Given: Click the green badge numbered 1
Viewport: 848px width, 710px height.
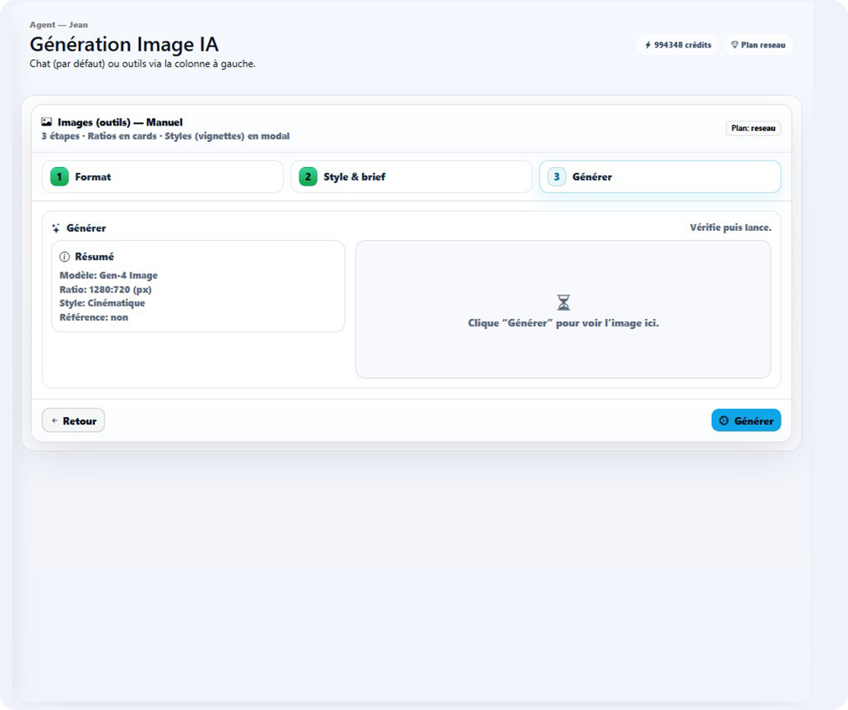Looking at the screenshot, I should coord(58,176).
